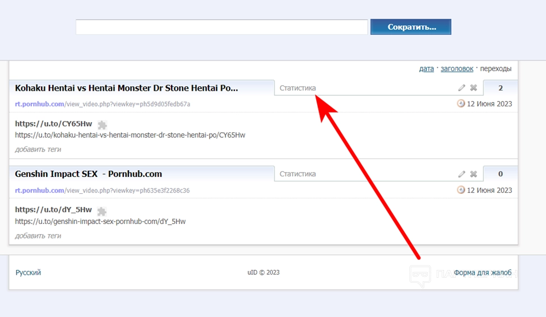
Task: Open Статистика tab of Genshin Impact entry
Action: 298,174
